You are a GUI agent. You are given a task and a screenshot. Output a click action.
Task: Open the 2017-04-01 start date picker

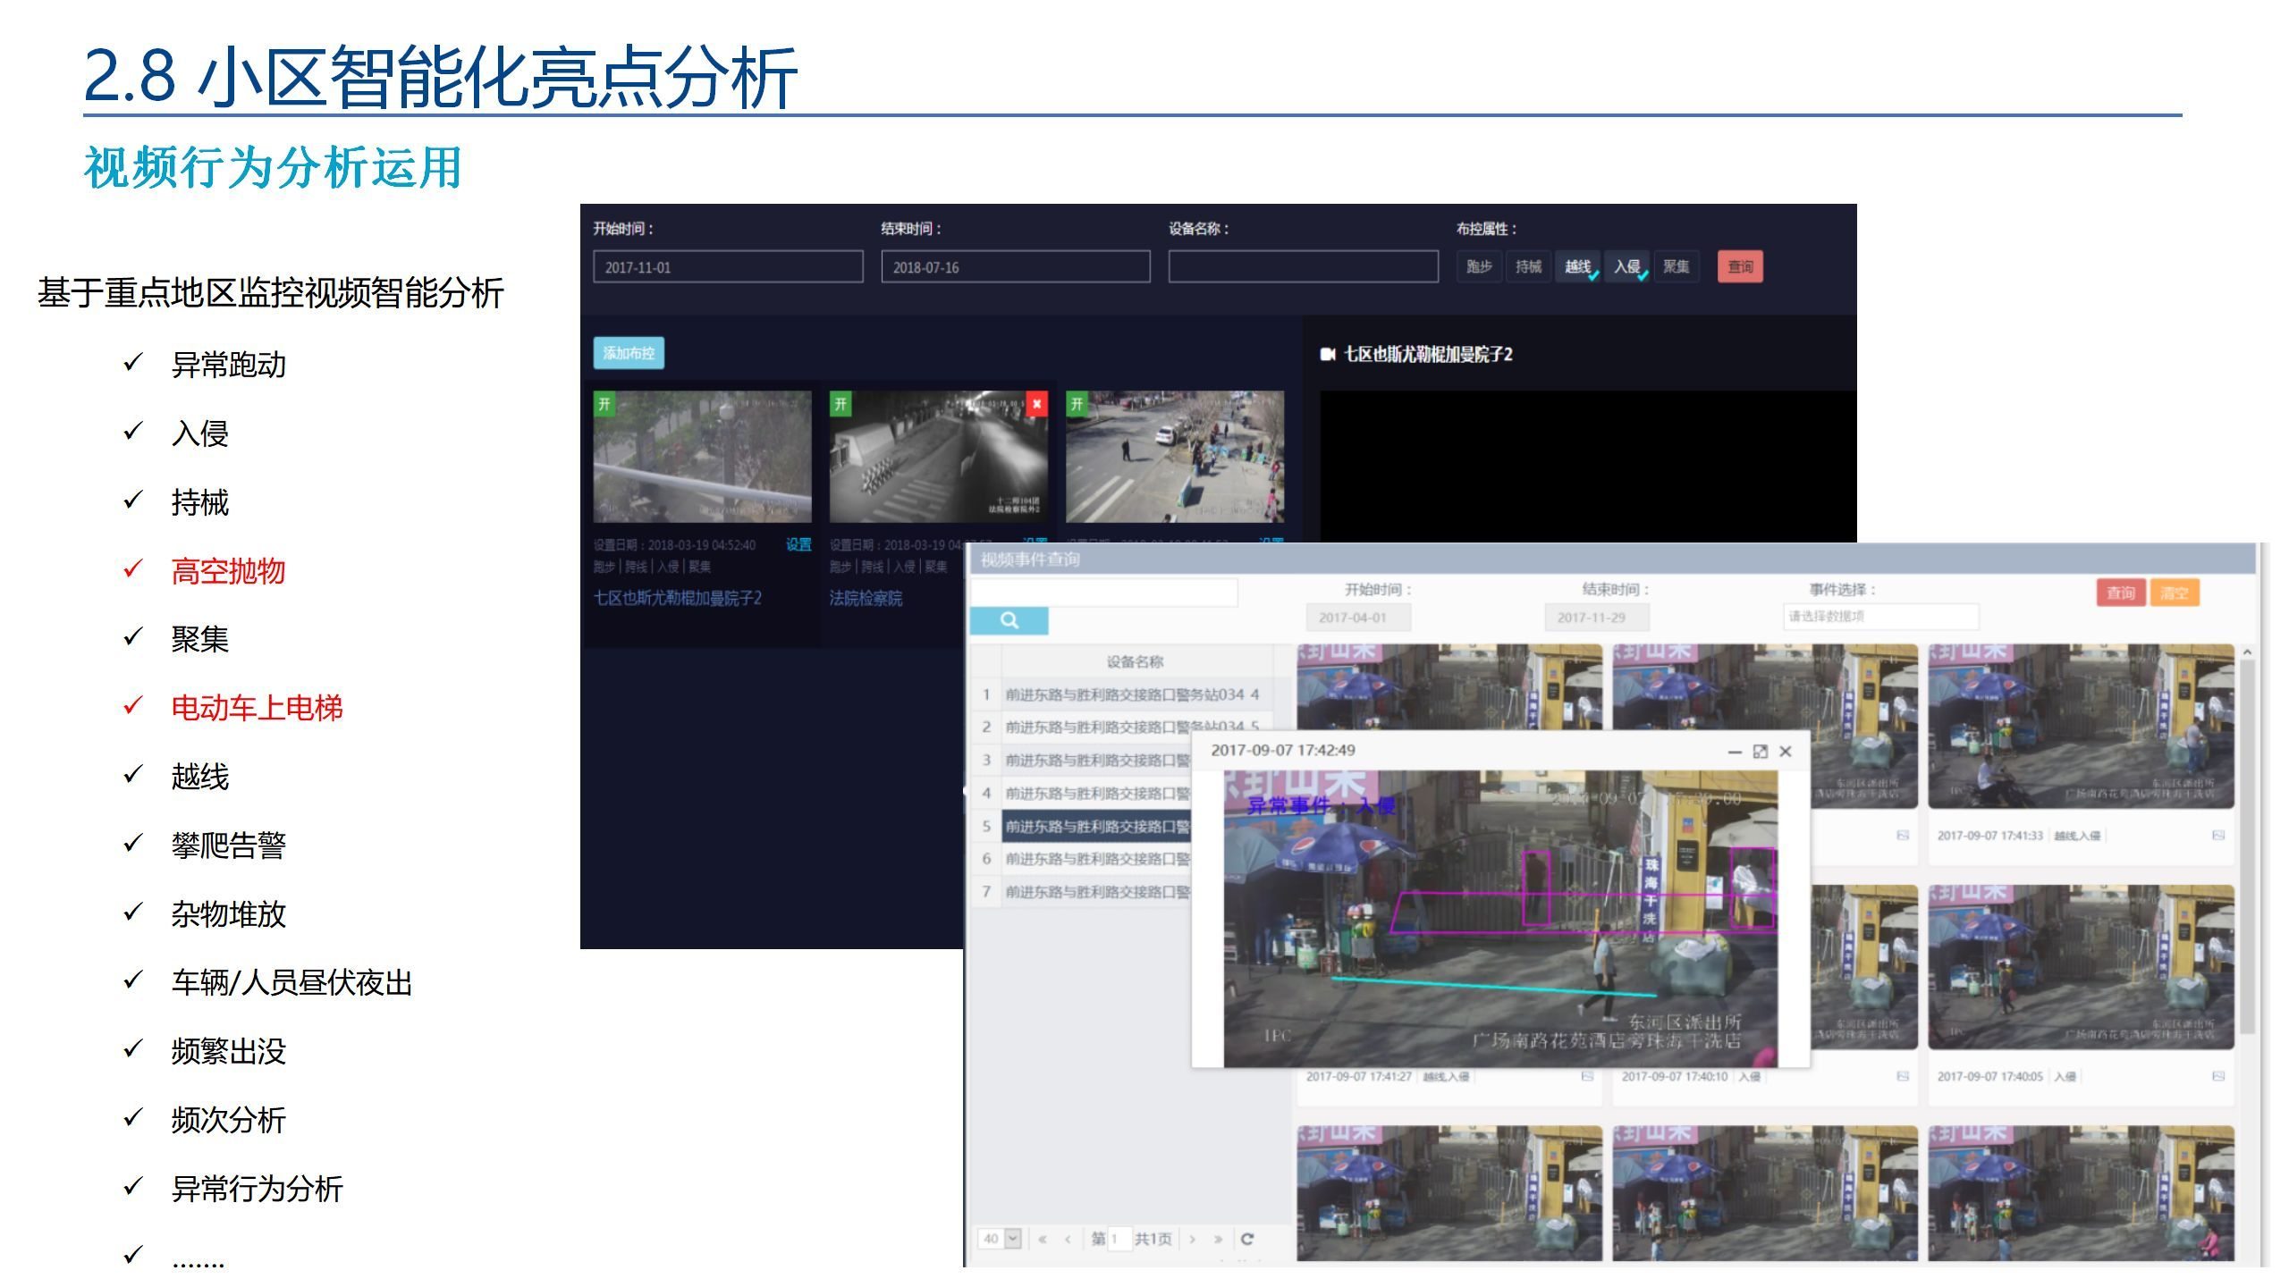[x=1358, y=618]
